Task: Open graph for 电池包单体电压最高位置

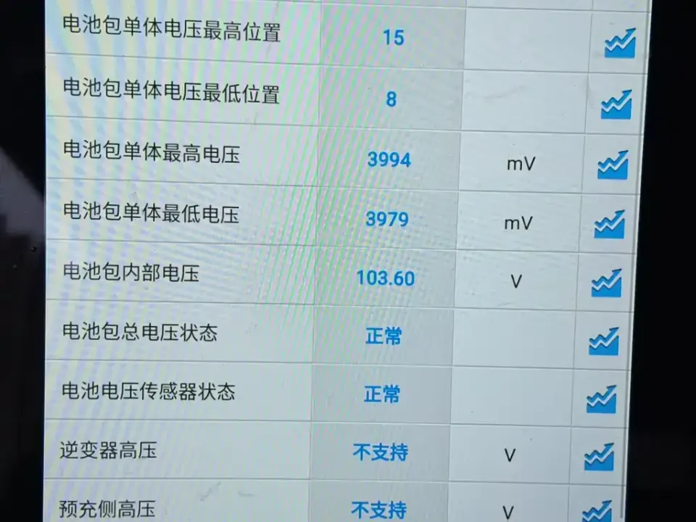Action: point(620,43)
